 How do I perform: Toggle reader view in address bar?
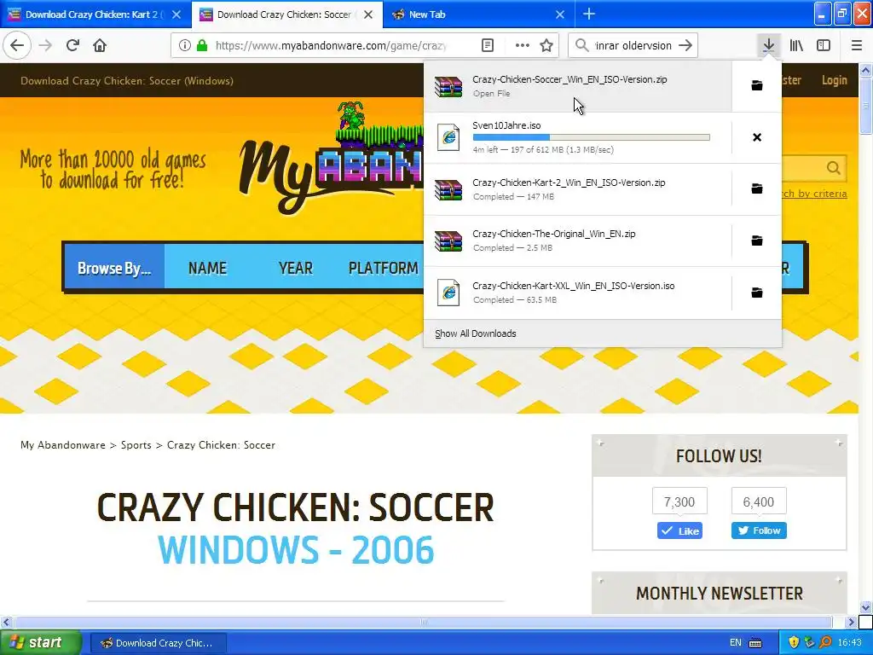point(488,46)
